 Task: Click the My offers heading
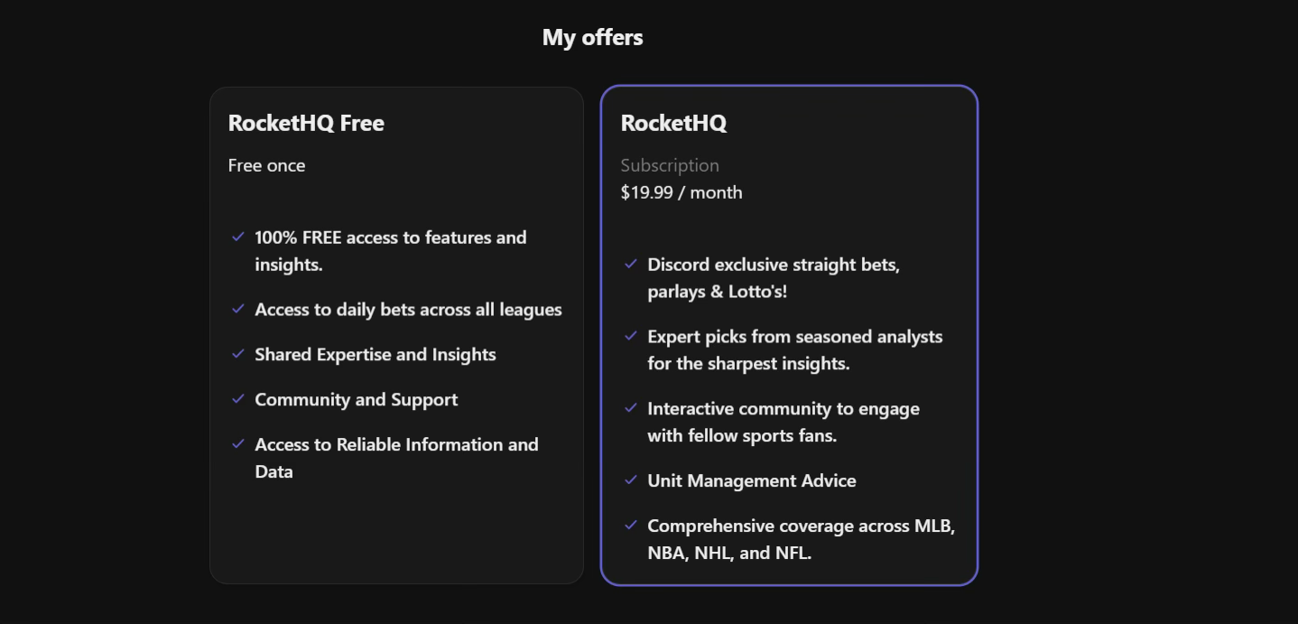[592, 37]
